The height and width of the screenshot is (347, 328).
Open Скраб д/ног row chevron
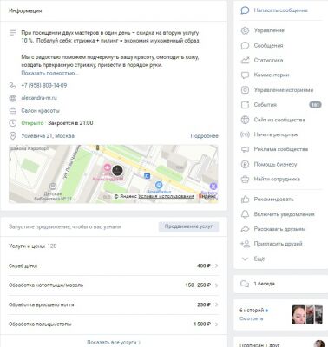tap(217, 265)
